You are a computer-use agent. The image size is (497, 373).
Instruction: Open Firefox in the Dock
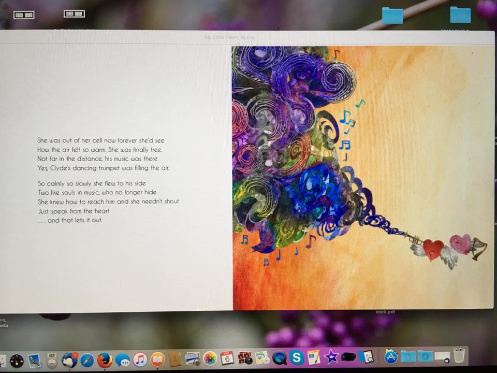tap(105, 360)
